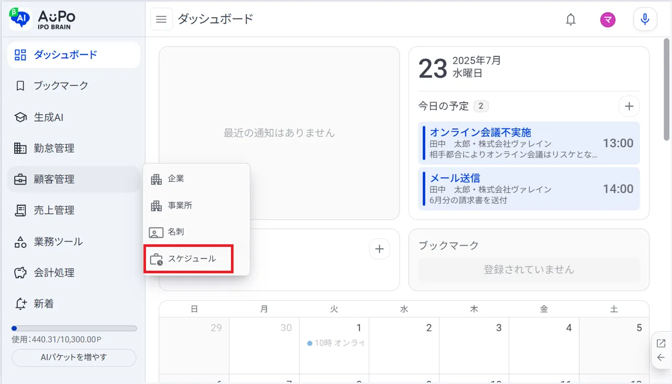Open 業務ツール in sidebar
Viewport: 672px width, 384px height.
(73, 242)
